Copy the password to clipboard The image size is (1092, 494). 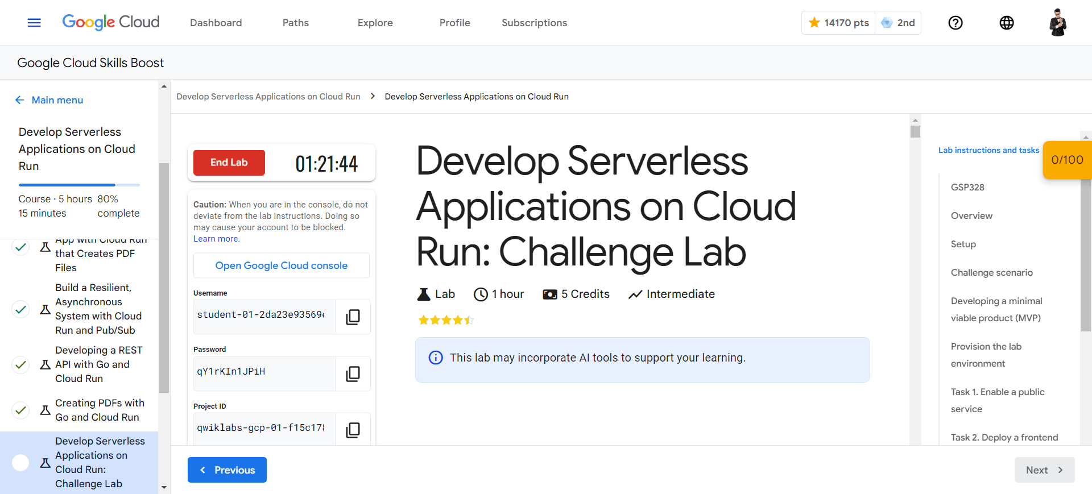point(353,373)
